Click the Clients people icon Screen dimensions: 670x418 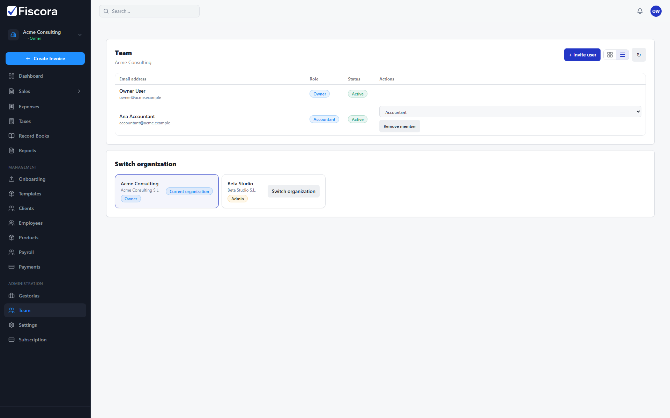(x=12, y=208)
